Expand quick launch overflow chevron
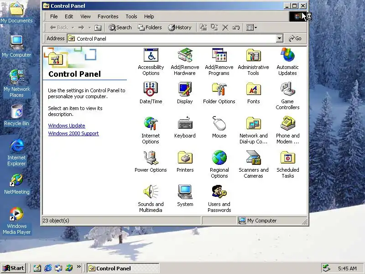 pyautogui.click(x=78, y=267)
